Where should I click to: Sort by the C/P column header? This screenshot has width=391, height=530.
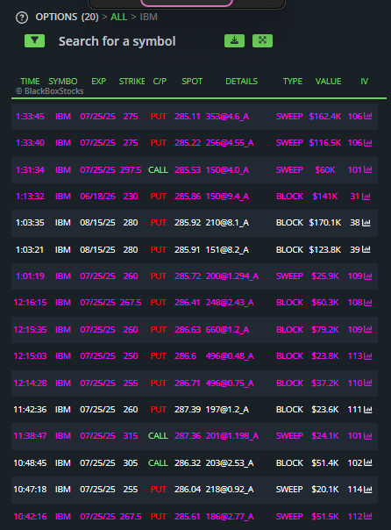pos(160,81)
